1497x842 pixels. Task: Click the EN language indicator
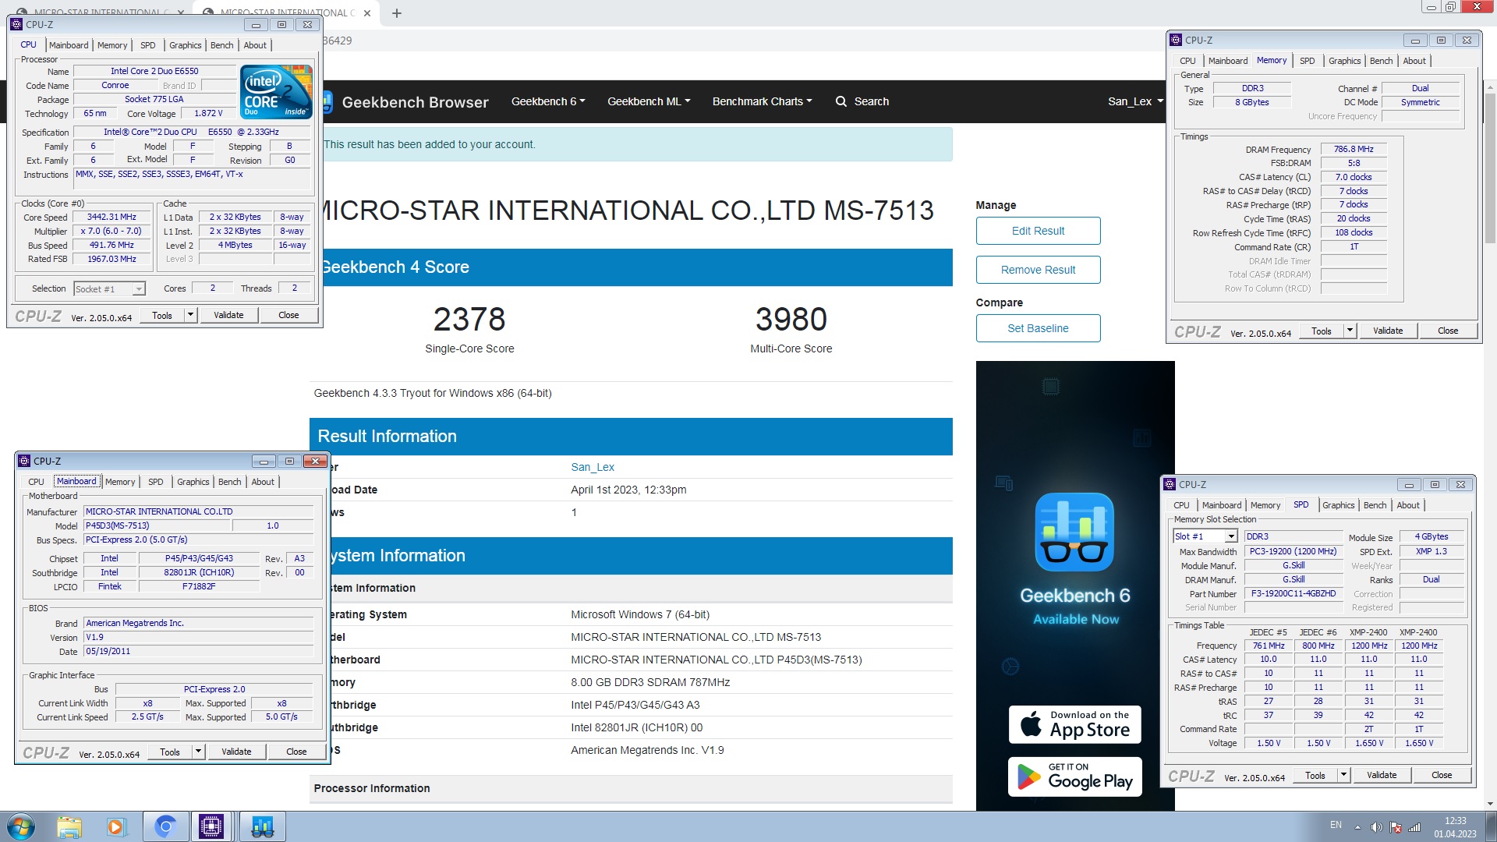pyautogui.click(x=1336, y=825)
